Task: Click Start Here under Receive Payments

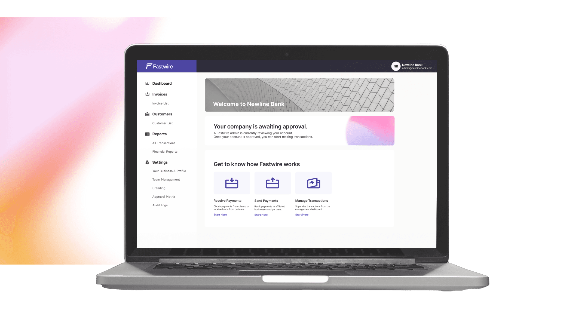Action: coord(220,214)
